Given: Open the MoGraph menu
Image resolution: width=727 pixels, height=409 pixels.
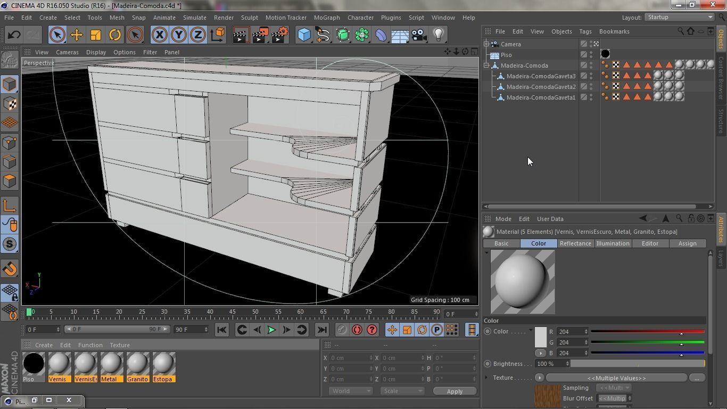Looking at the screenshot, I should click(327, 18).
